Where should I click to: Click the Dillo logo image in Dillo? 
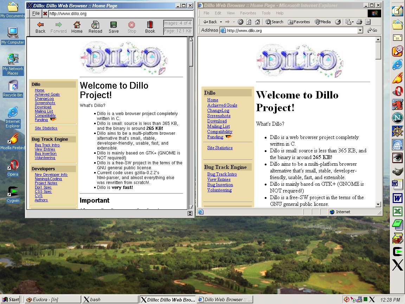pos(124,58)
